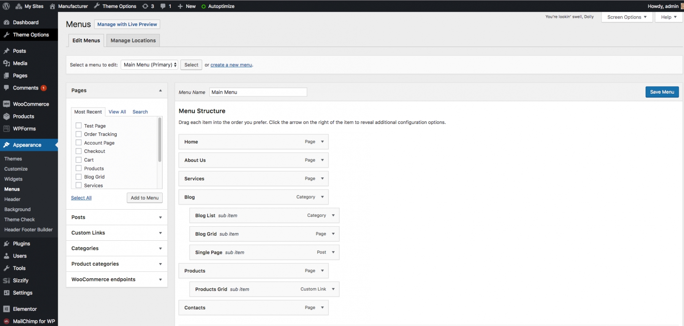684x326 pixels.
Task: Expand the About Us menu item options
Action: click(322, 160)
